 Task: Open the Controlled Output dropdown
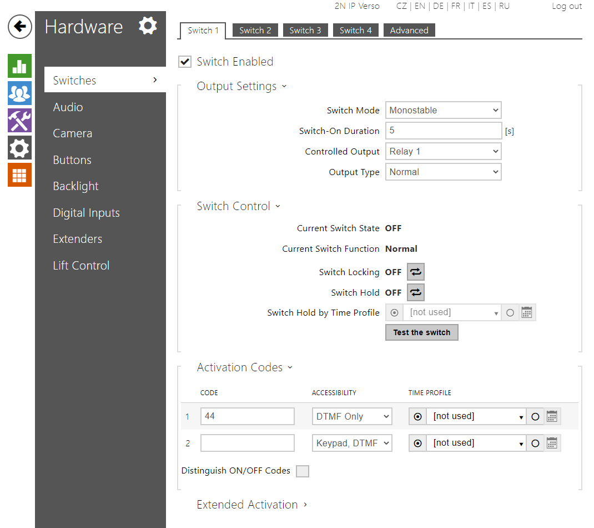(443, 151)
